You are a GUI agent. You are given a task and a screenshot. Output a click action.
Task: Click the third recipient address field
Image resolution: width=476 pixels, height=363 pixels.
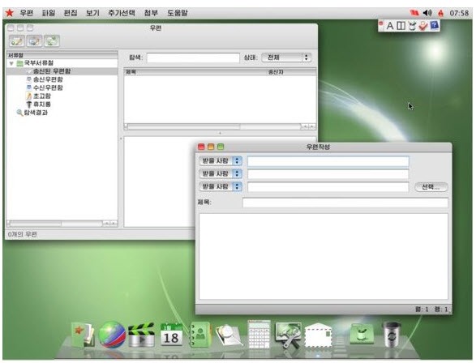point(328,187)
